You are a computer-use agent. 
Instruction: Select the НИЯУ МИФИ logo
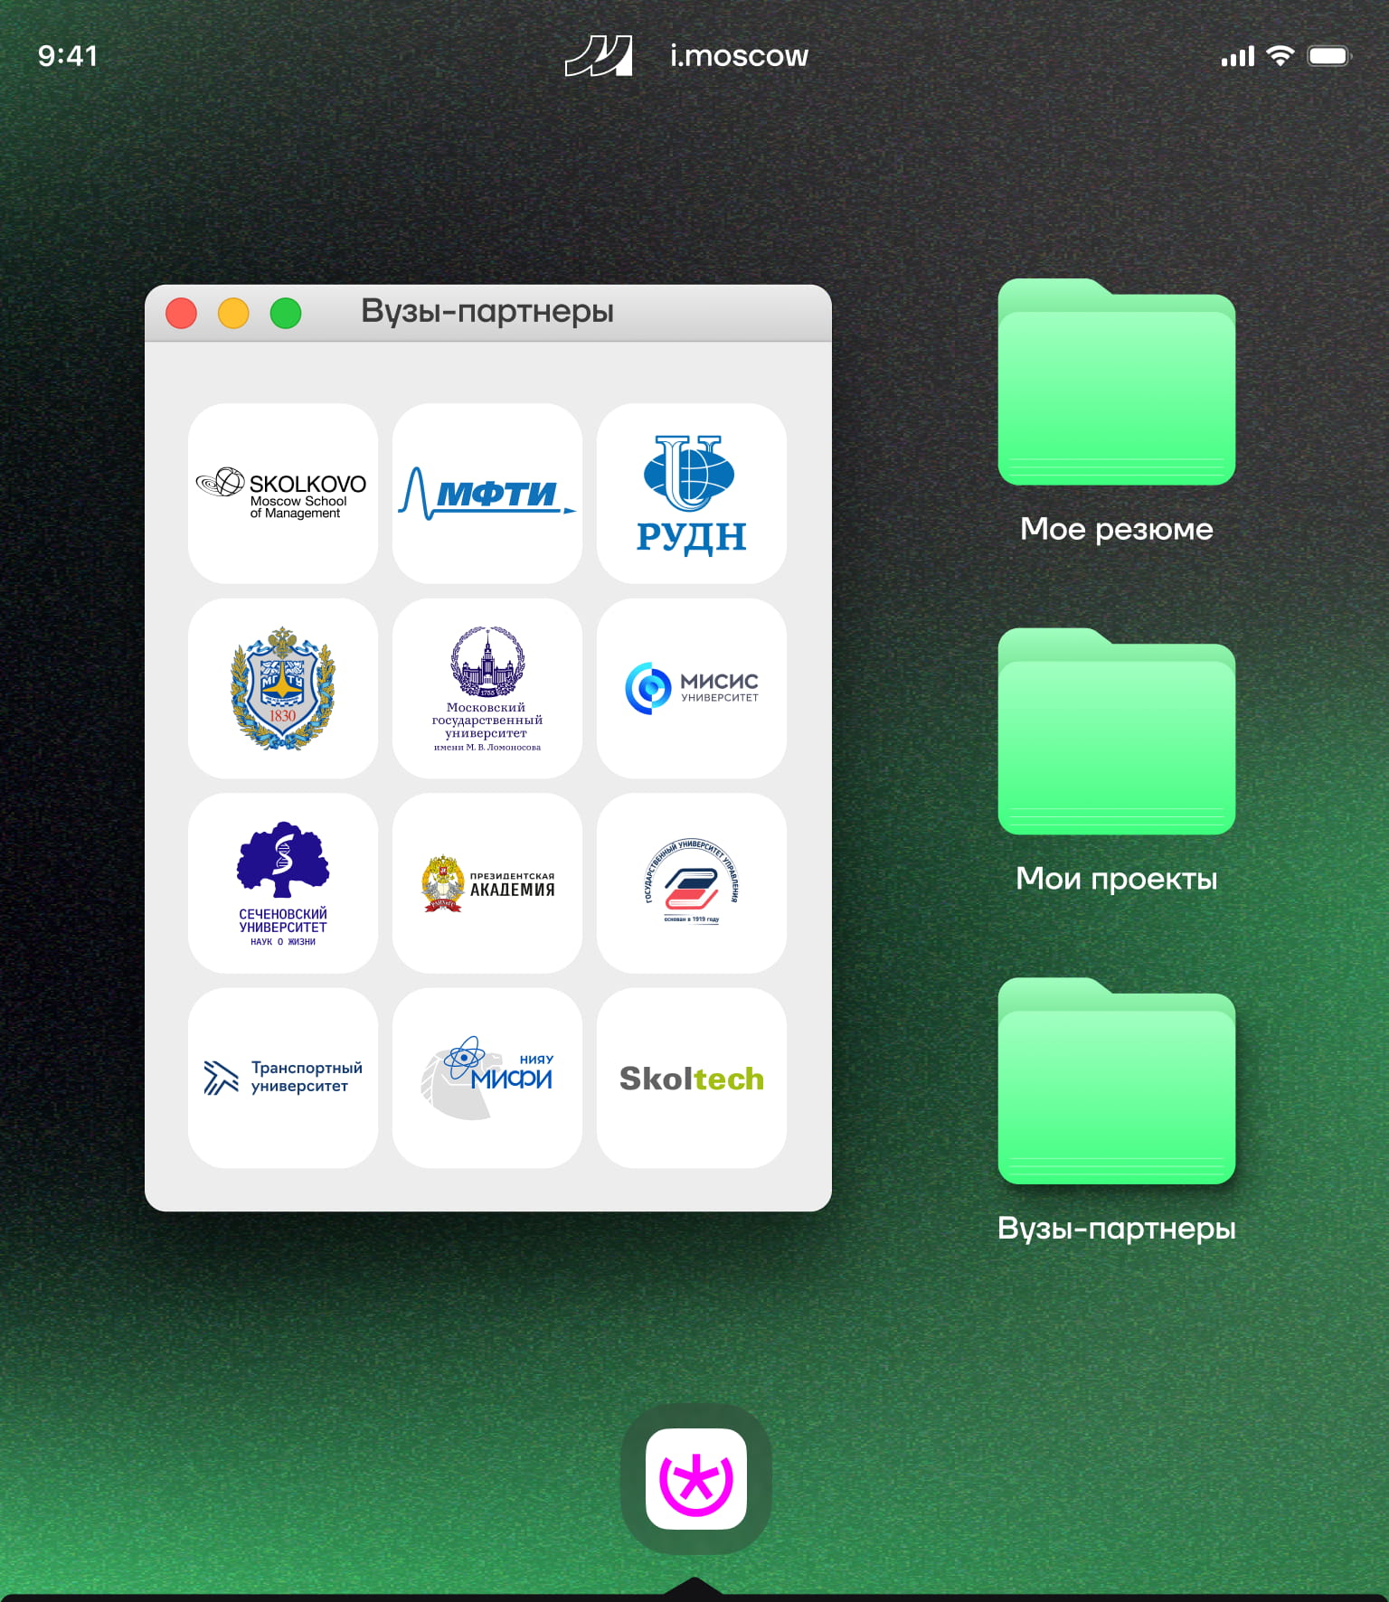click(x=487, y=1078)
